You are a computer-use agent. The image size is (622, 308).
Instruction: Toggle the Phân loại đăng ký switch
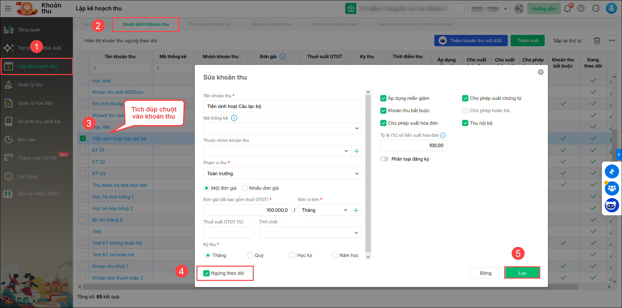coord(384,159)
